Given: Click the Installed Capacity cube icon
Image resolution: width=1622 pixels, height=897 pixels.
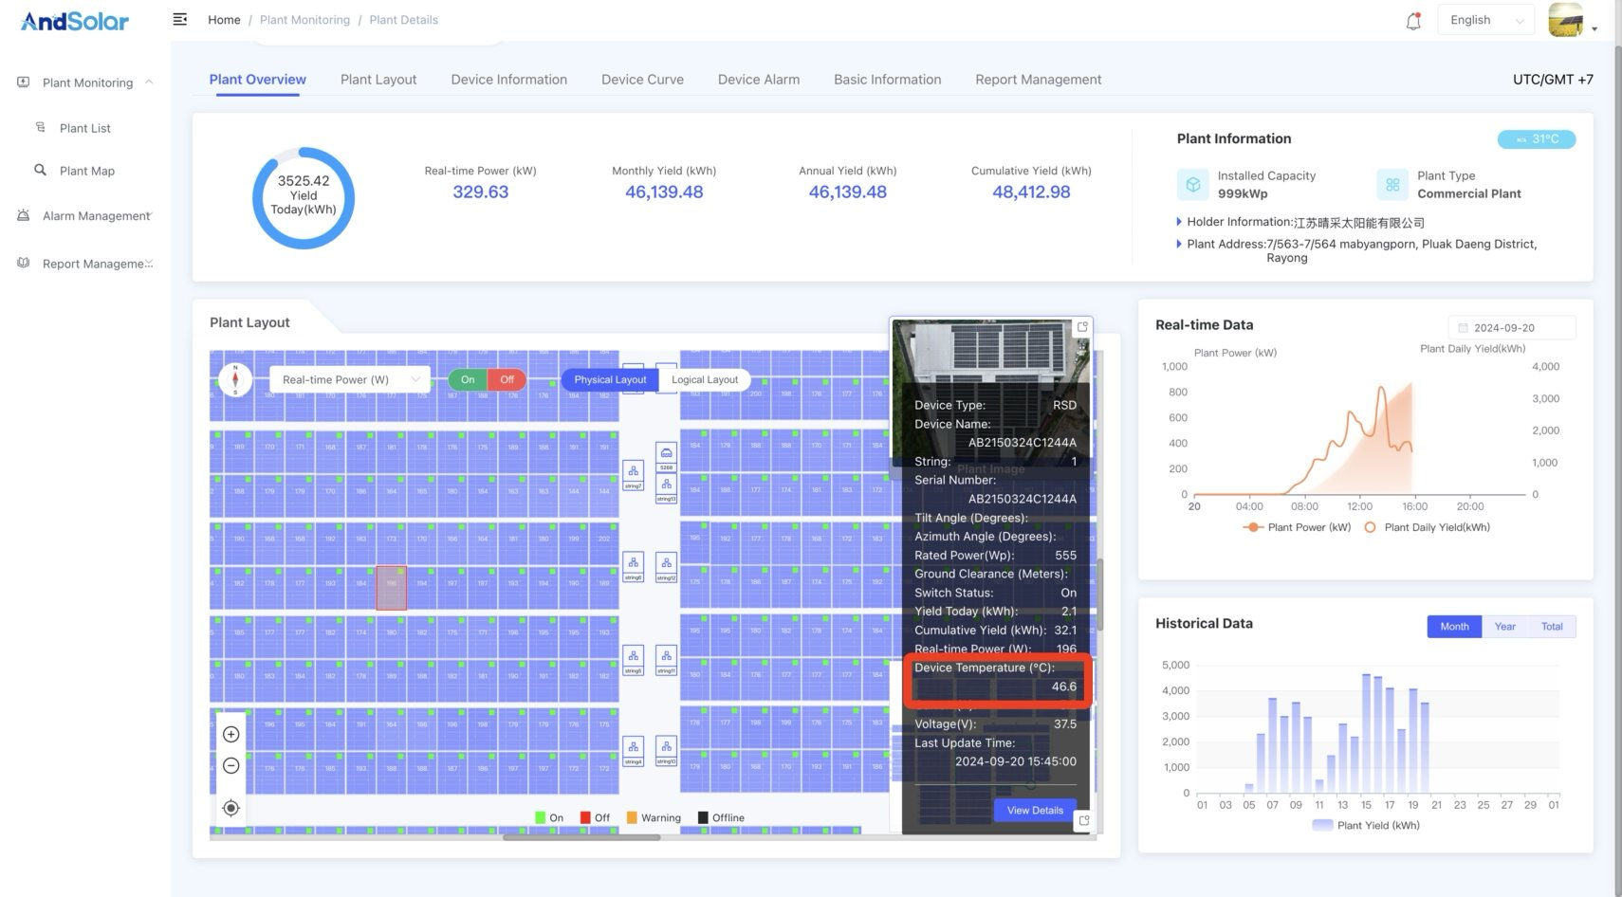Looking at the screenshot, I should click(1193, 184).
